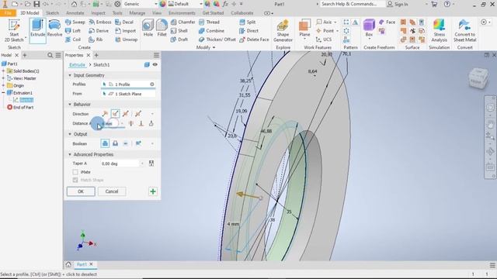Image resolution: width=497 pixels, height=279 pixels.
Task: Toggle sketch visibility eye icon
Action: (155, 64)
